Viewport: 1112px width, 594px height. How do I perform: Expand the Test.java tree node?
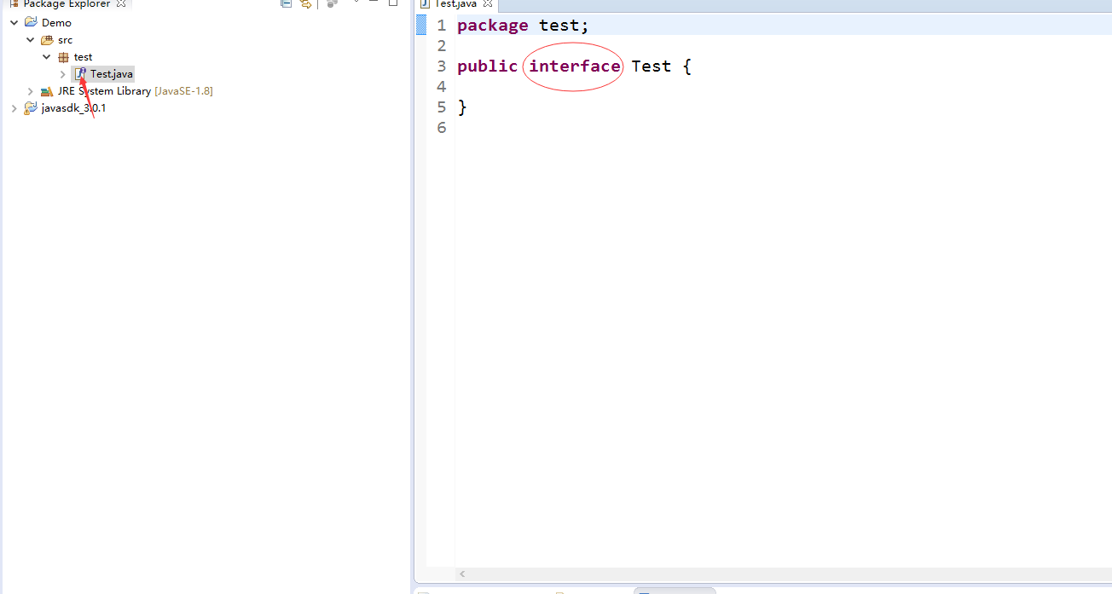click(63, 74)
